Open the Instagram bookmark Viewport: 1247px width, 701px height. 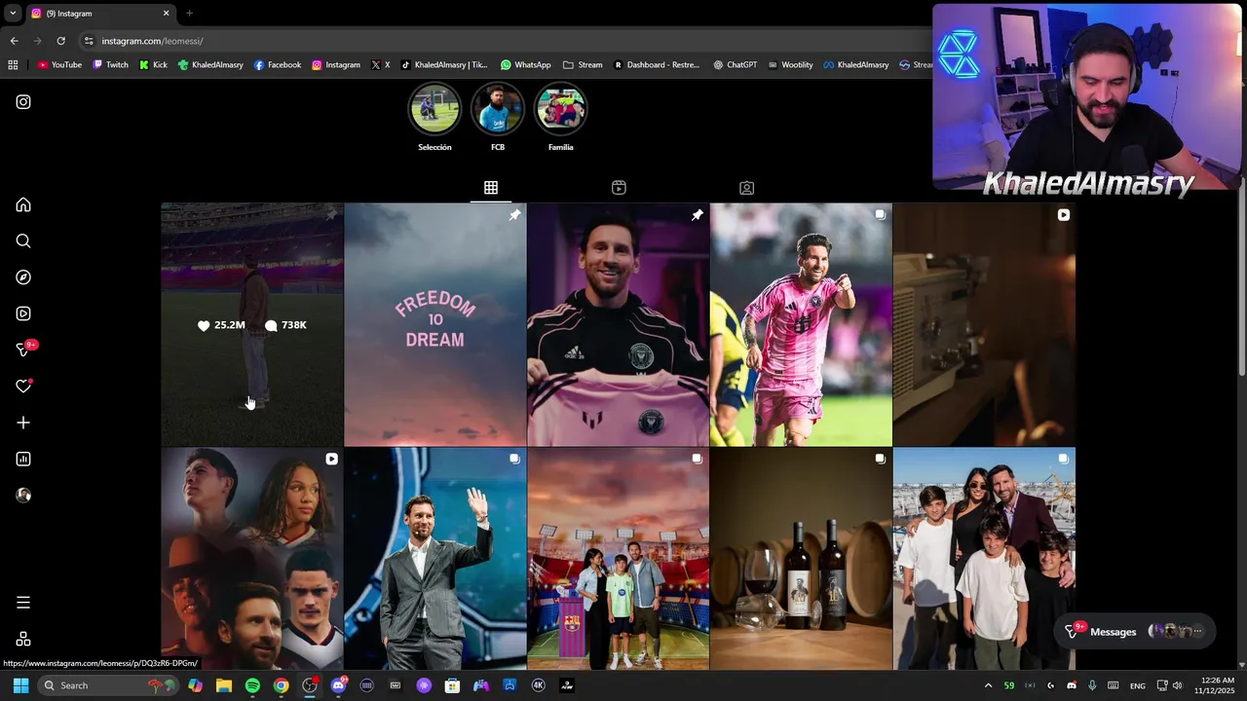coord(336,65)
